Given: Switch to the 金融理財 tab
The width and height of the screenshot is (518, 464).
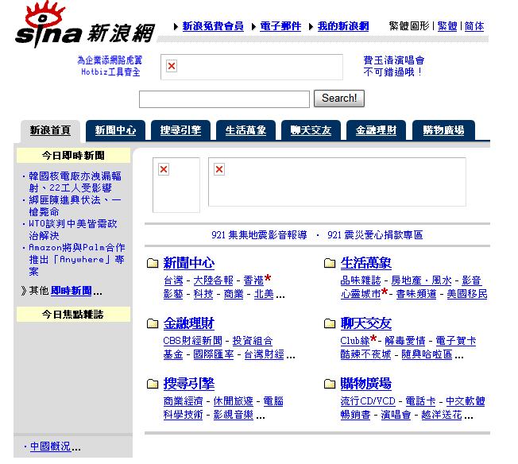Looking at the screenshot, I should coord(376,130).
